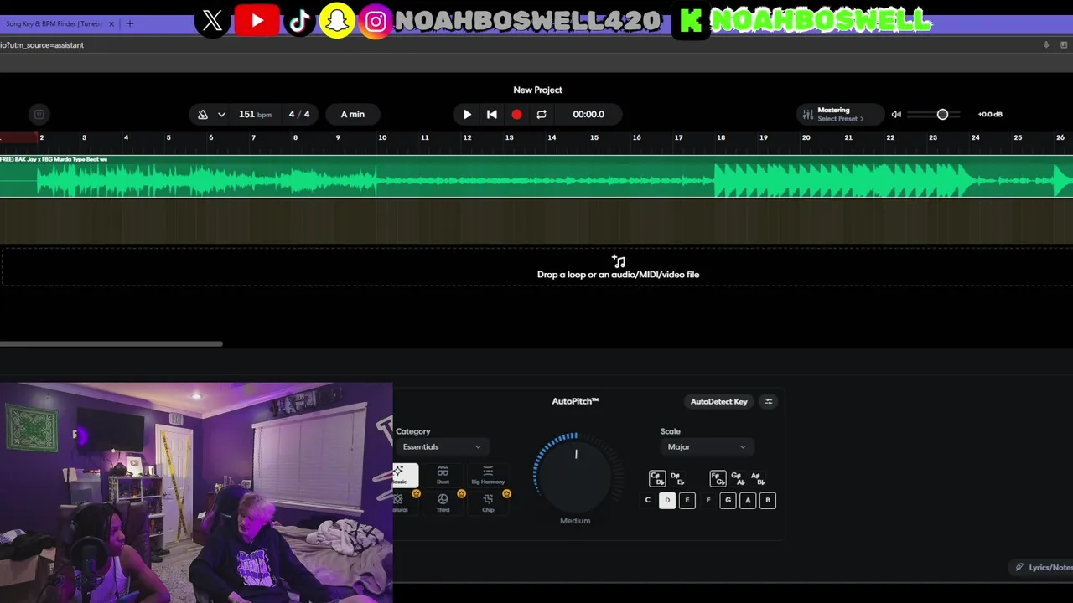Toggle the B note key
Screen dimensions: 1073x603
767,501
